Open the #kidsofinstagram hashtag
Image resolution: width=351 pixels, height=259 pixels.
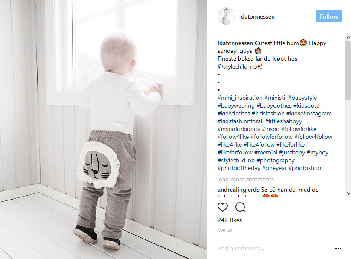[x=309, y=113]
